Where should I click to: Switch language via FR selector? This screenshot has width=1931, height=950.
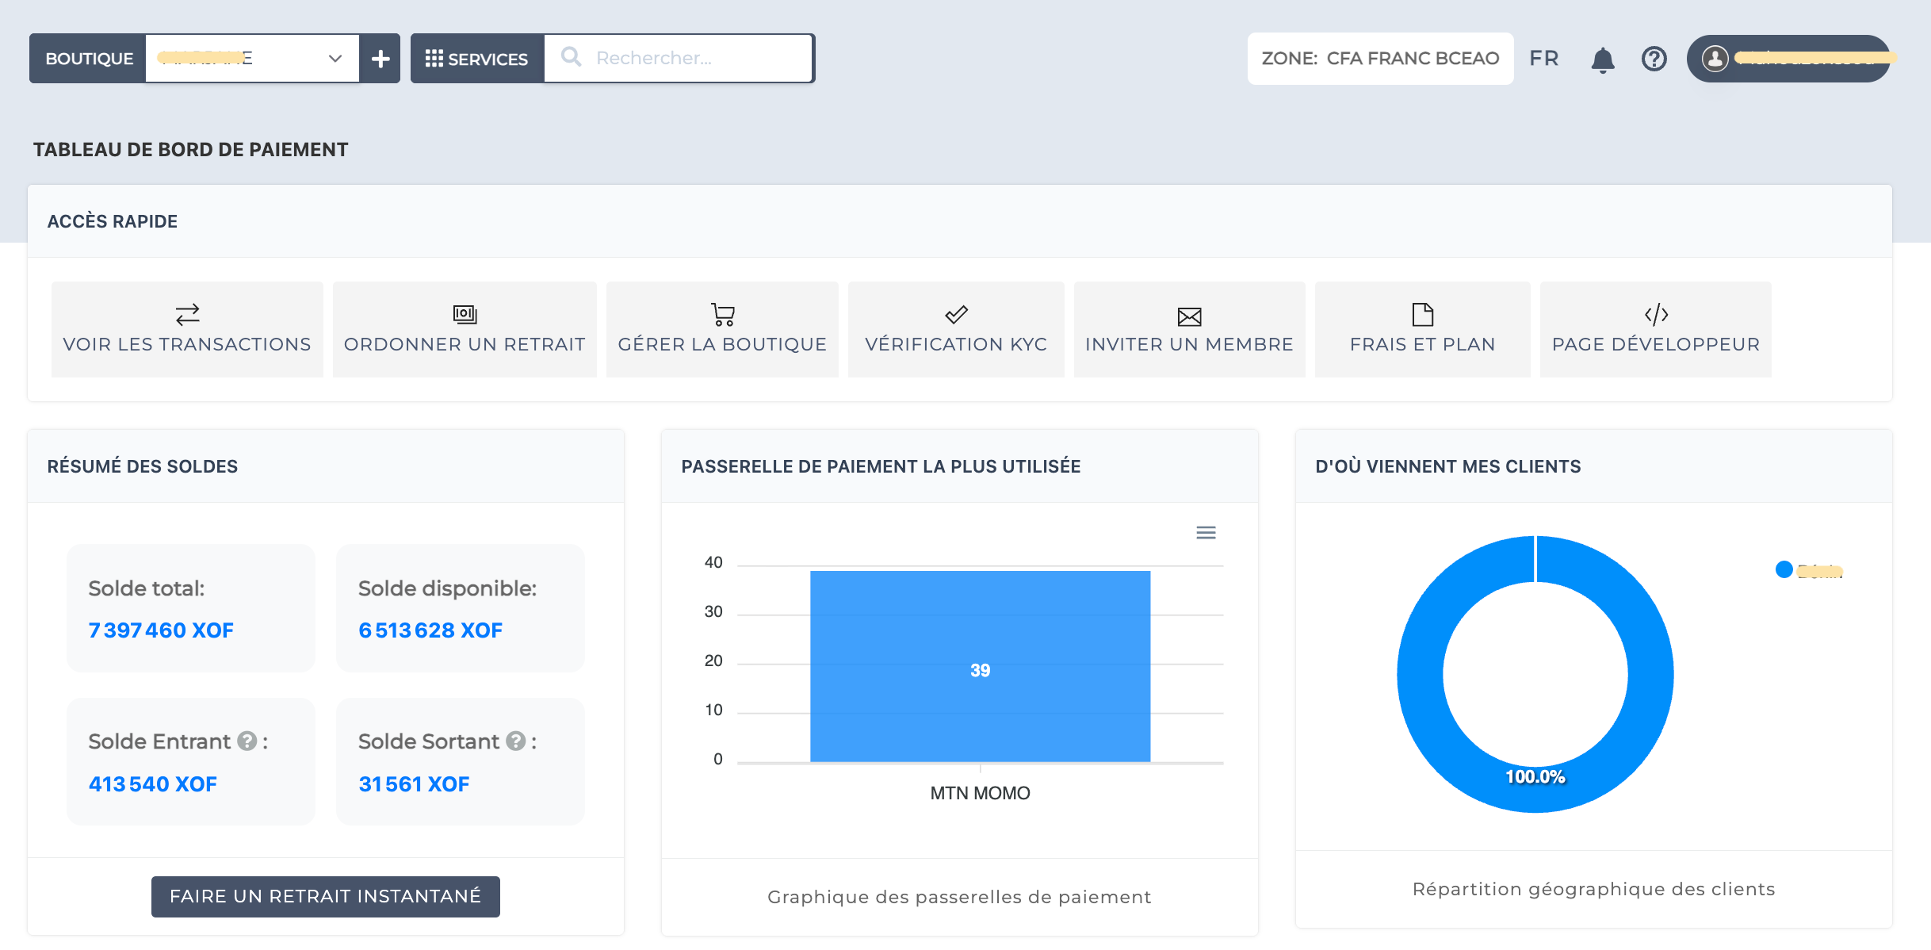[x=1543, y=59]
